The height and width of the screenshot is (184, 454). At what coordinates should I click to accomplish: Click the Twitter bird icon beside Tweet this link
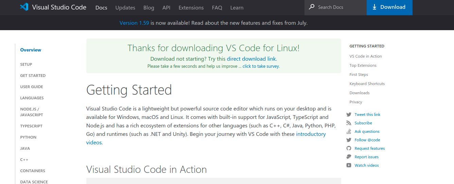[349, 115]
